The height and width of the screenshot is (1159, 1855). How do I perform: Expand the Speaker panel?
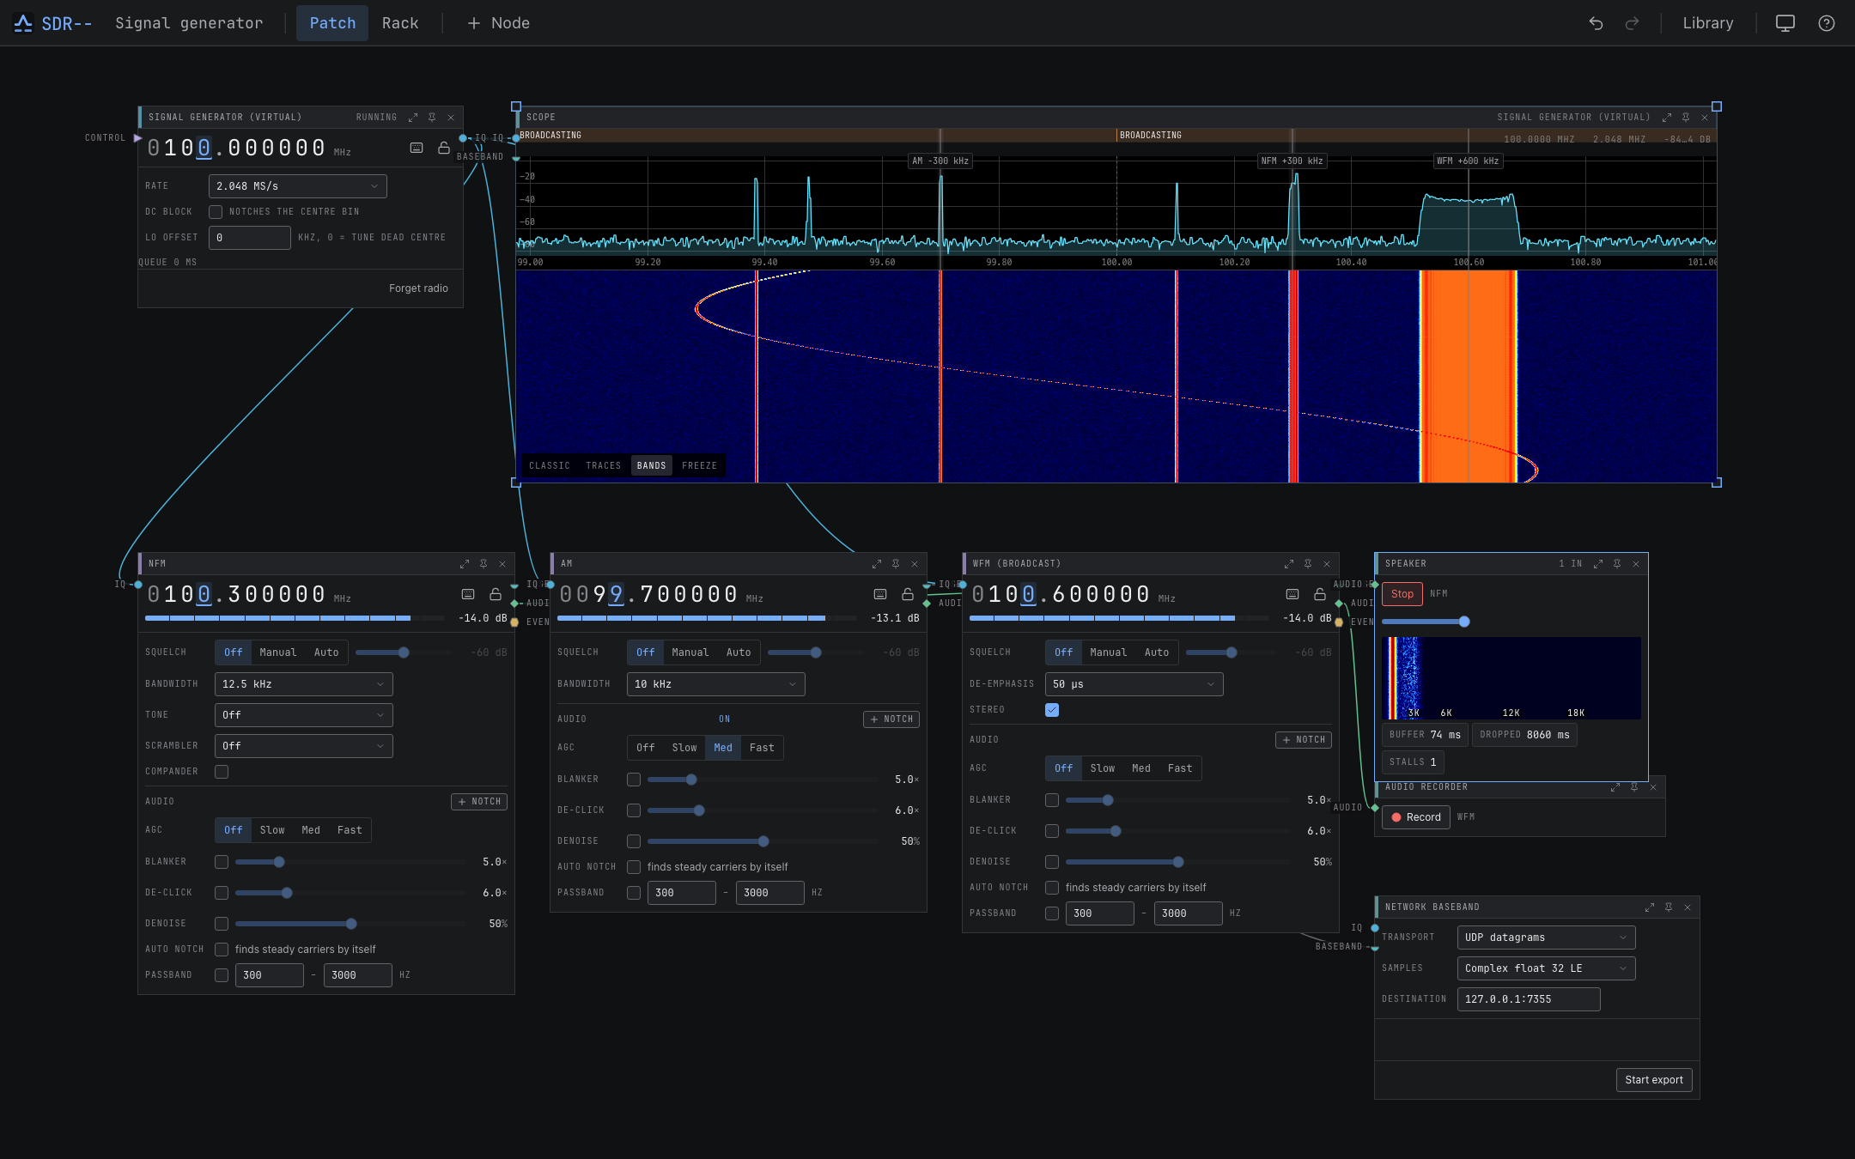(x=1598, y=564)
